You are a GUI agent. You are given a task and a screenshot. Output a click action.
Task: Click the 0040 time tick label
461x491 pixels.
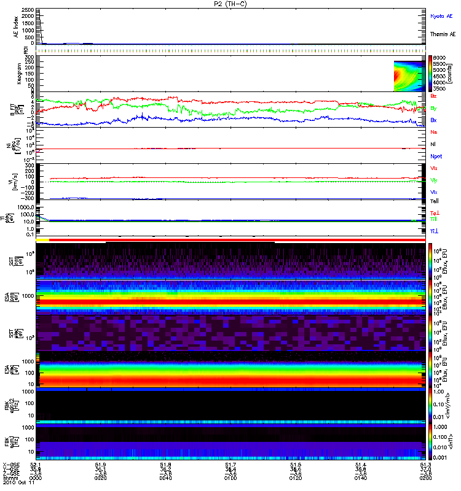tap(165, 478)
